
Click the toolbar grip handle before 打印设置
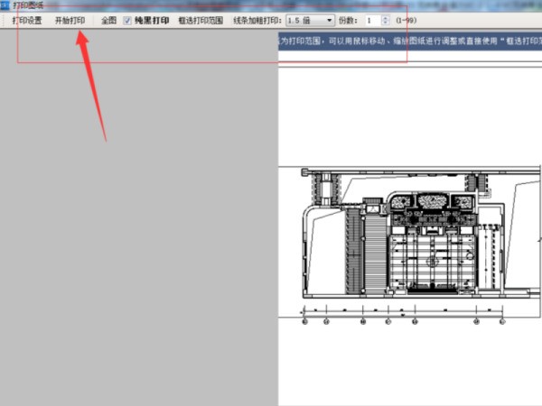click(x=4, y=21)
